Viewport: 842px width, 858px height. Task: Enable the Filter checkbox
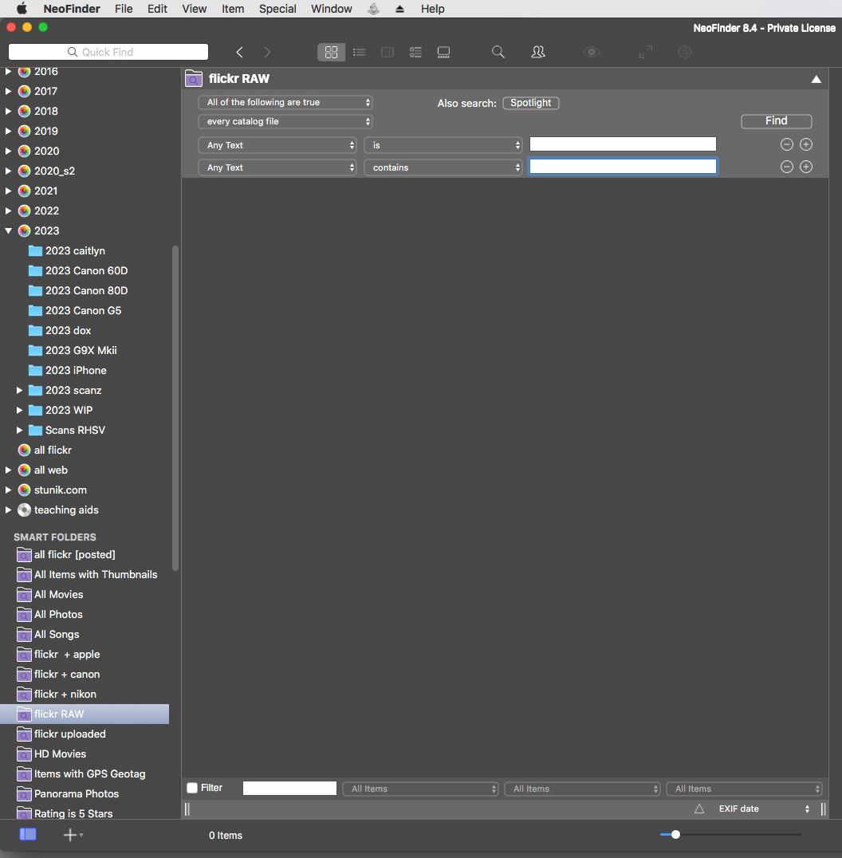coord(192,788)
